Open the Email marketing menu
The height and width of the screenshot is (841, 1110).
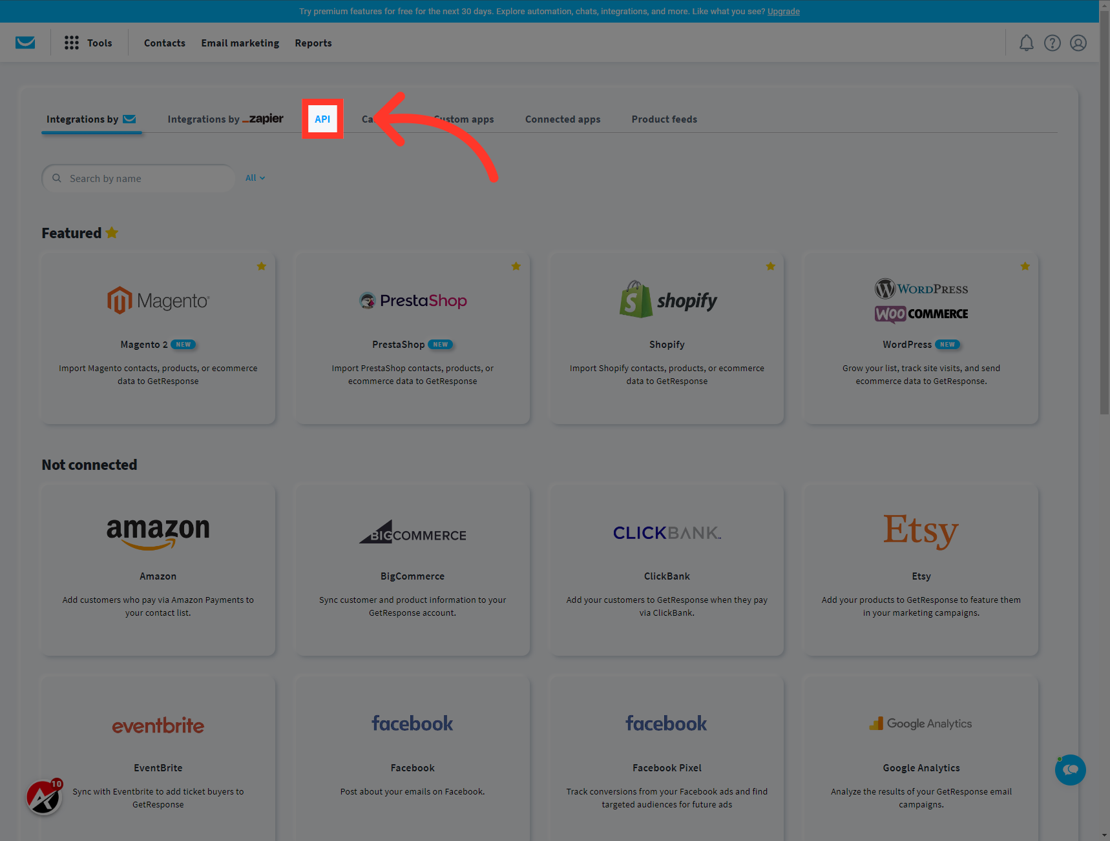pyautogui.click(x=240, y=43)
